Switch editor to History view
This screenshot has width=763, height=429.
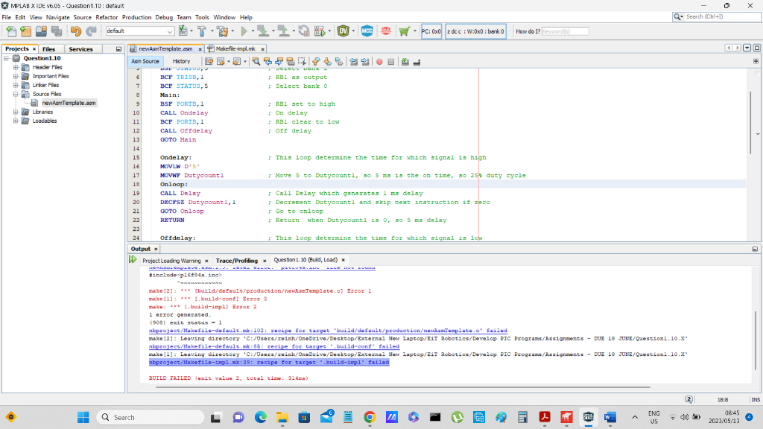pyautogui.click(x=181, y=61)
